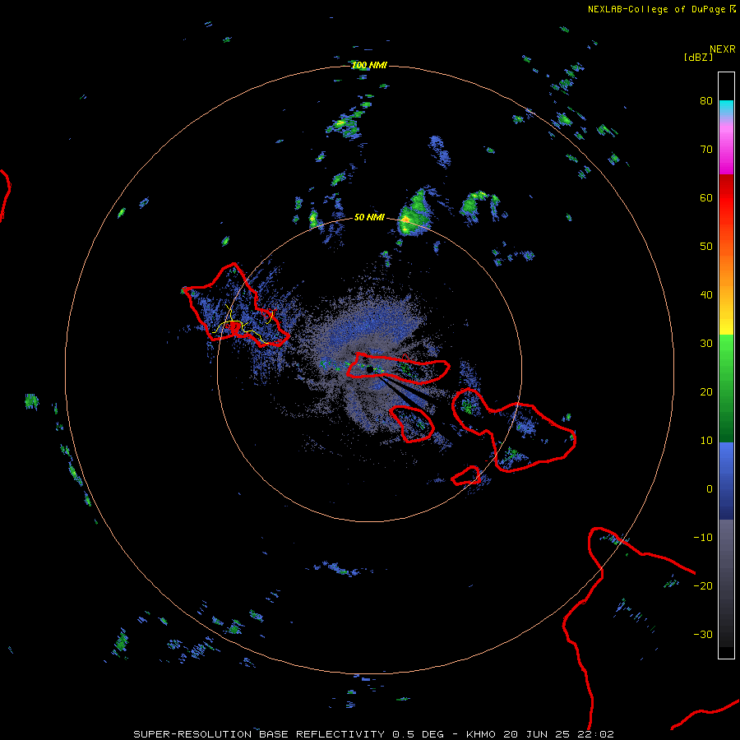Click the Super-Resolution Base Reflectivity caption
The image size is (740, 740).
374,734
